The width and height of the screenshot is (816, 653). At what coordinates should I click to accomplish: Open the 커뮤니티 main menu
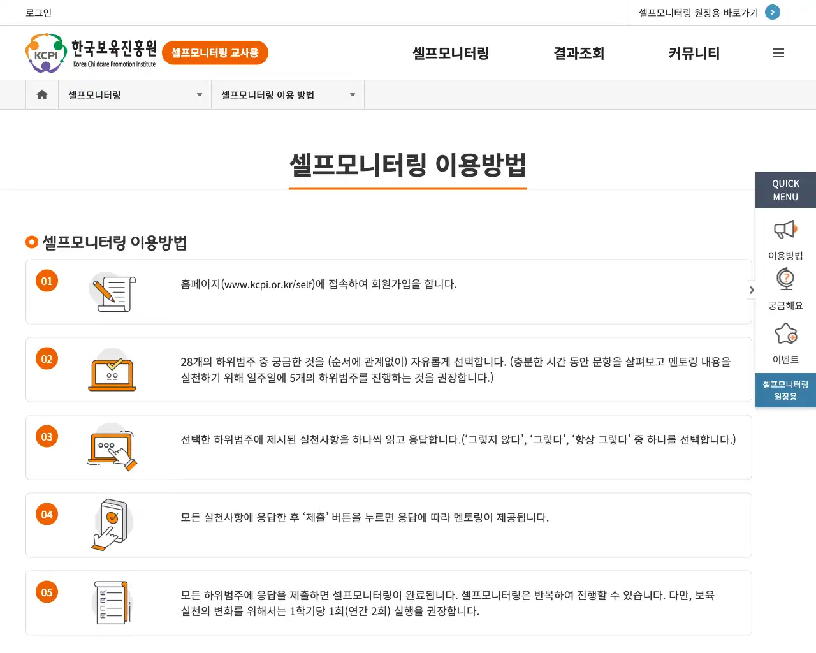[x=694, y=54]
